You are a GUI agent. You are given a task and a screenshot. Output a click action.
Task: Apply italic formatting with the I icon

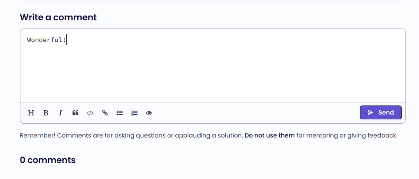[60, 113]
